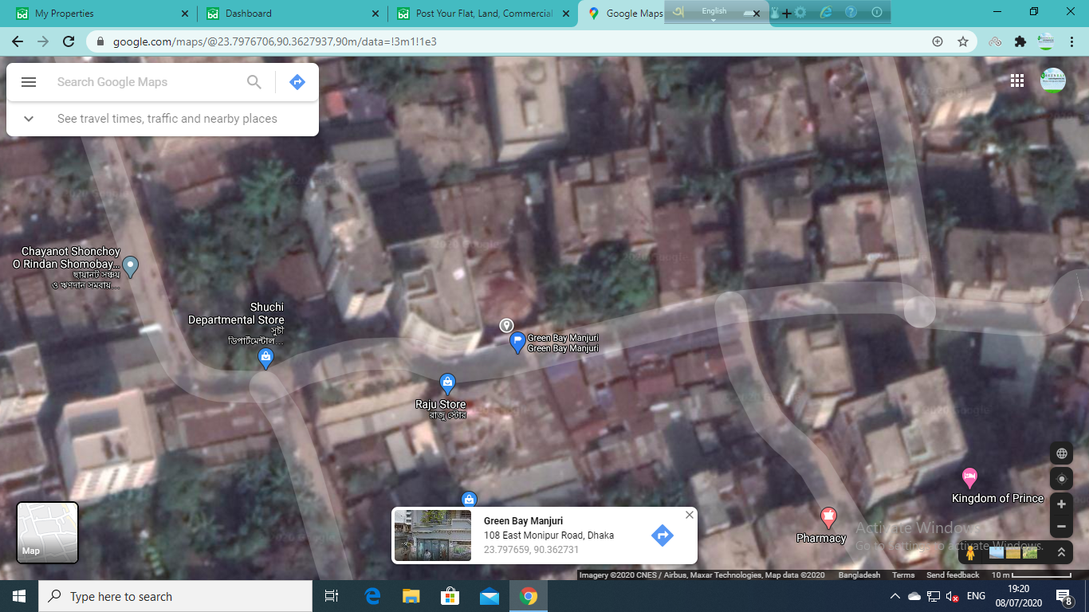The image size is (1089, 612).
Task: Click the Green Bay Manjuri flag marker
Action: point(517,343)
